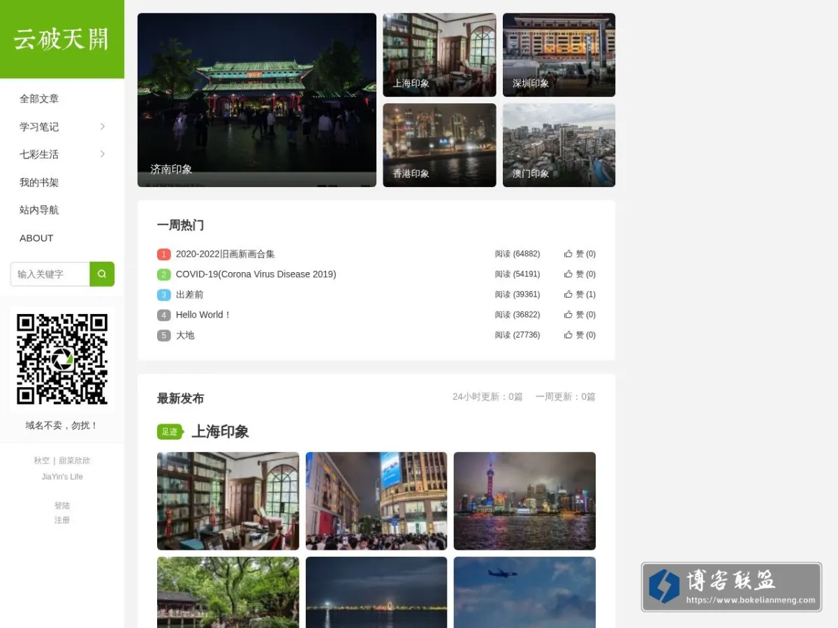This screenshot has height=628, width=838.
Task: Open the Oriental Pearl skyline photo
Action: point(524,501)
